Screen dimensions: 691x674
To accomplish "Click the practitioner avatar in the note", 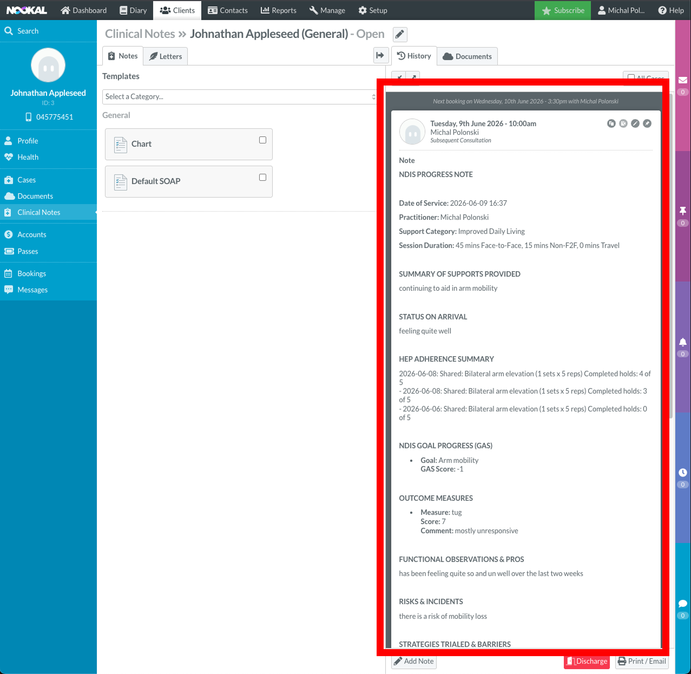I will coord(412,132).
